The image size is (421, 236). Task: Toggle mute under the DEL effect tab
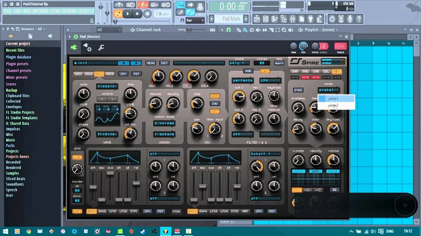click(x=326, y=77)
